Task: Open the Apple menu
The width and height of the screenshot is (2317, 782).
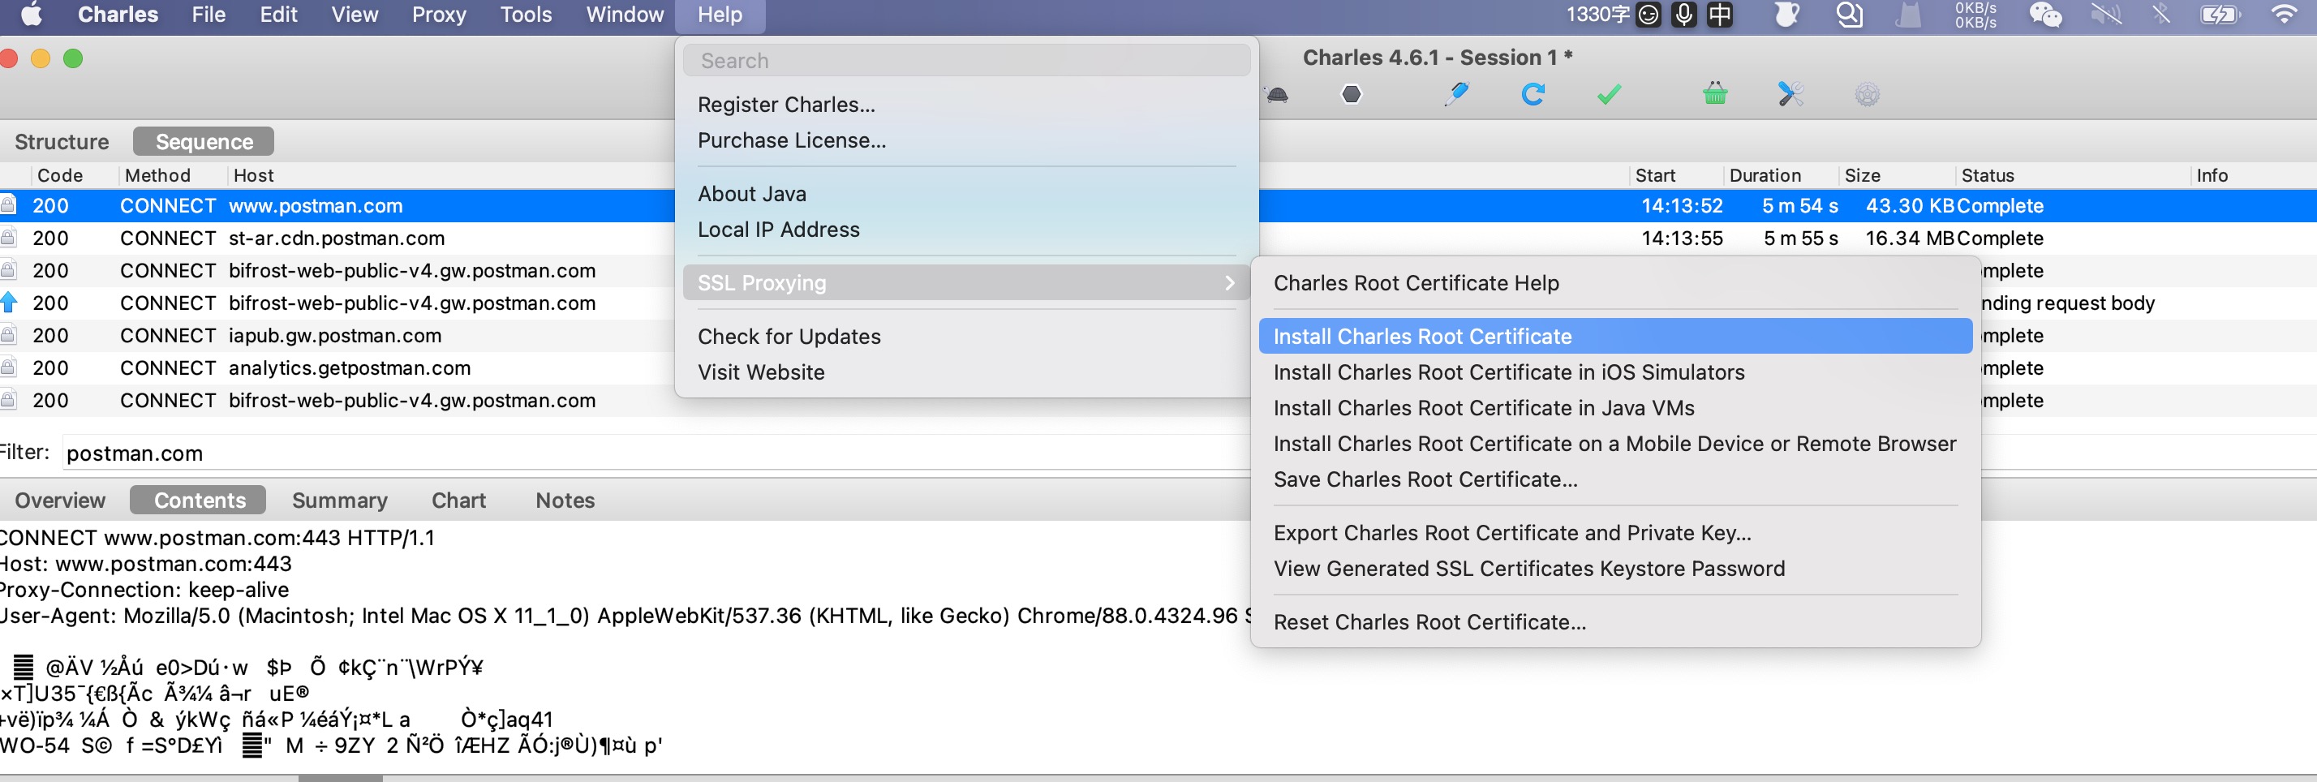Action: click(x=32, y=15)
